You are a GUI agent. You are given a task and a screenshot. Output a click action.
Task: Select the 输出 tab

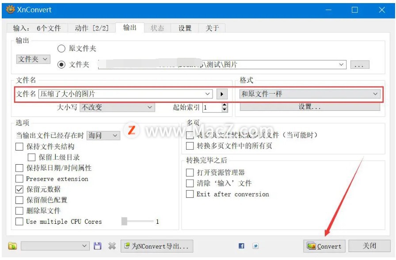[x=130, y=27]
